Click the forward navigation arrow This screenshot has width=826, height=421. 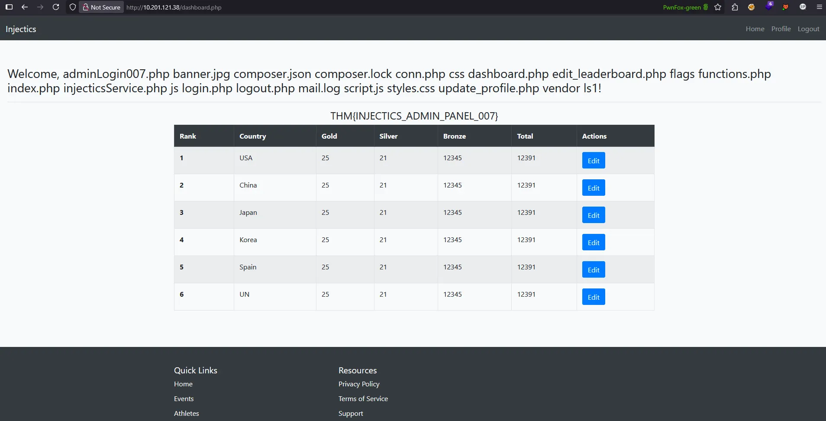click(x=40, y=7)
